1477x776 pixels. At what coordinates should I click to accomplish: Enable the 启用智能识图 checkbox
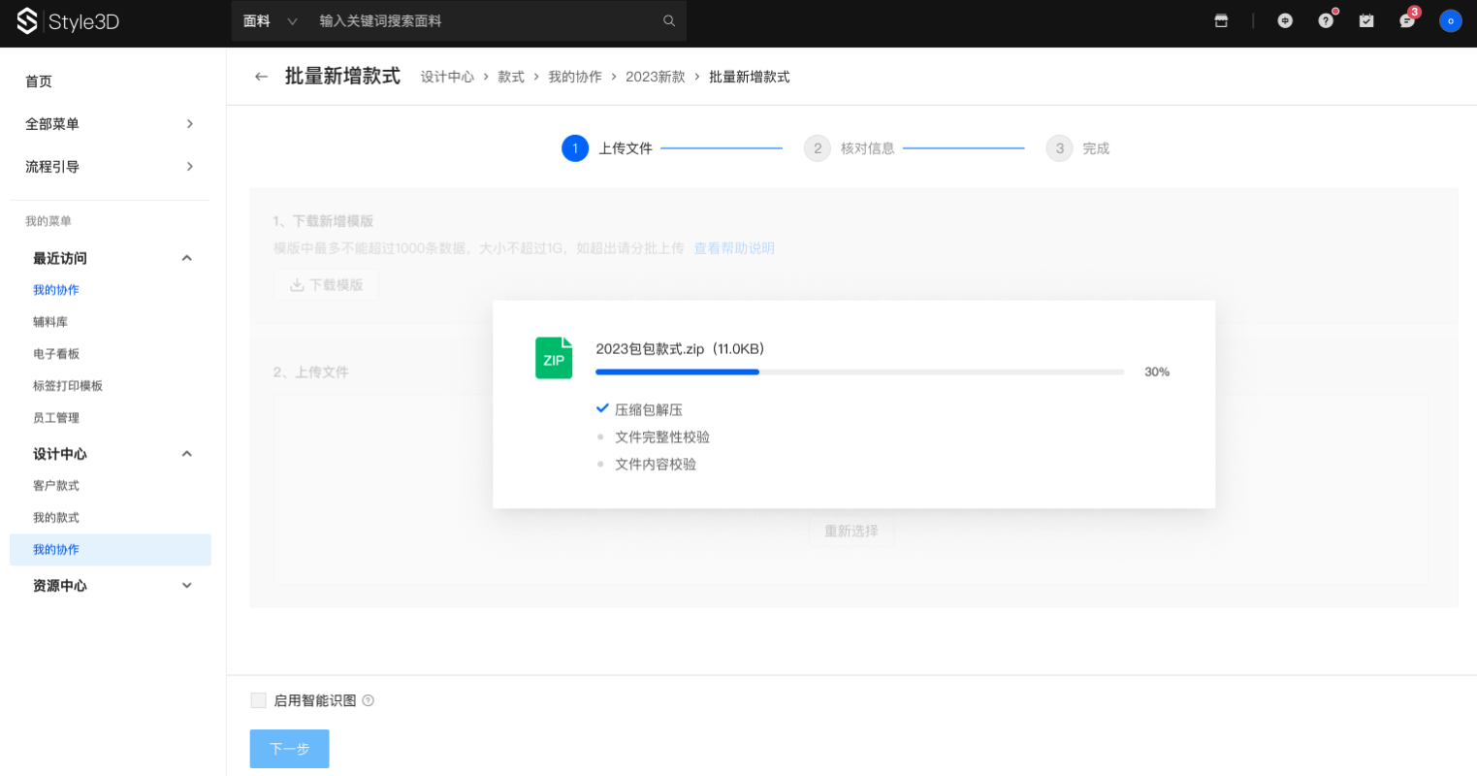click(x=258, y=700)
